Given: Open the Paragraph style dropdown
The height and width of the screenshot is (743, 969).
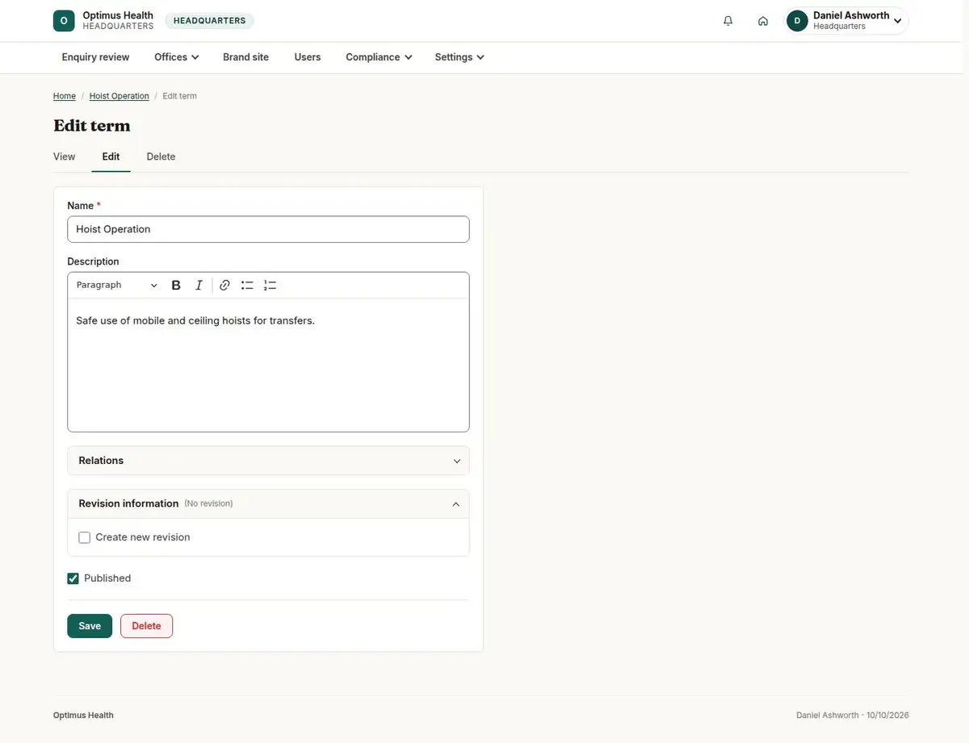Looking at the screenshot, I should tap(117, 286).
